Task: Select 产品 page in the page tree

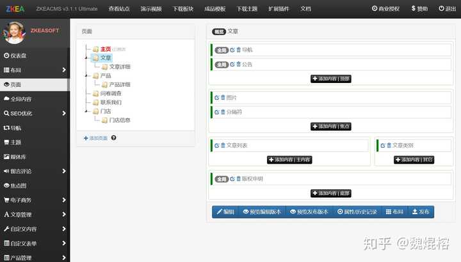Action: point(106,75)
